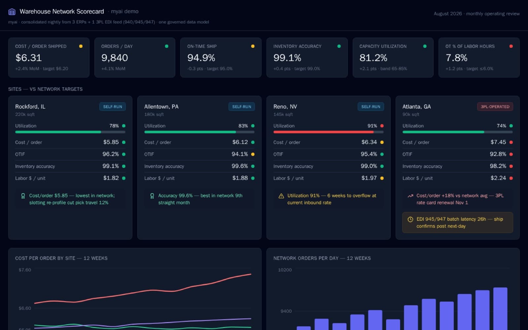
Task: Click Reno red utilization progress bar
Action: [328, 132]
